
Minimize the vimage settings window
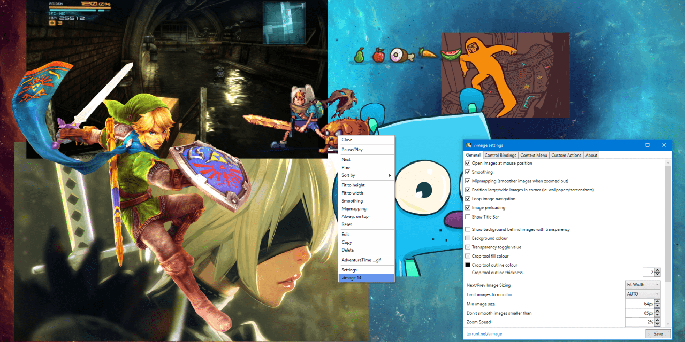630,145
